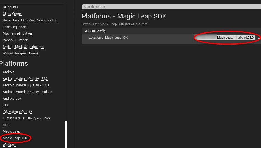Open Android Material Quality - Vulkan
This screenshot has height=148, width=261.
point(28,92)
